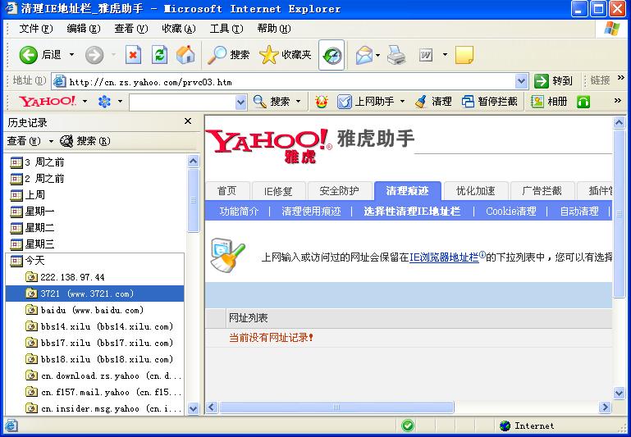Follow the IE浏览器地址栏 hyperlink

click(x=444, y=257)
